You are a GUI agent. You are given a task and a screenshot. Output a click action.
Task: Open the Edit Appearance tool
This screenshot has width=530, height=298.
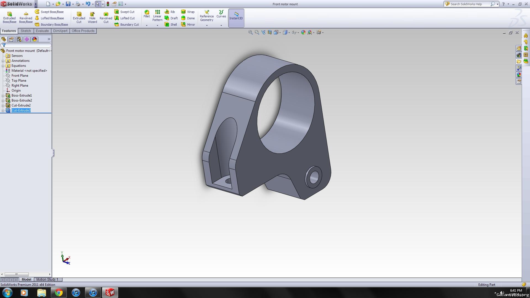pos(303,33)
